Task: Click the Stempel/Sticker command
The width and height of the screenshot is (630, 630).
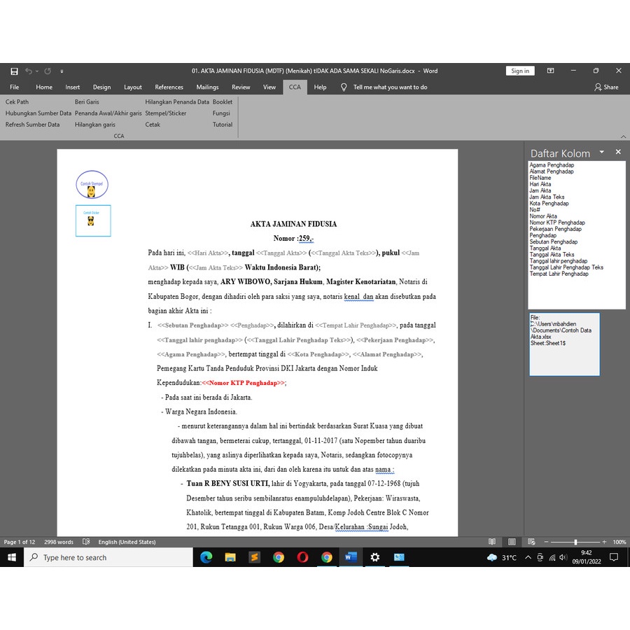Action: point(166,113)
